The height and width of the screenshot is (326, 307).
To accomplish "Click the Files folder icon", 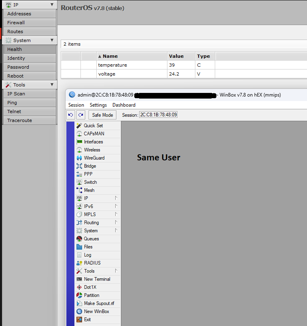I will [x=79, y=247].
